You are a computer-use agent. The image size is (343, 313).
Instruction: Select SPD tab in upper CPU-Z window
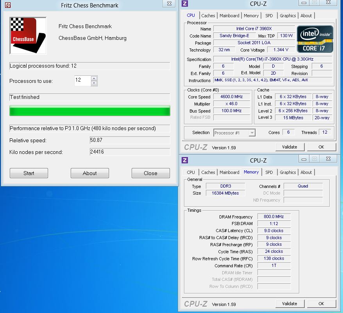(269, 16)
